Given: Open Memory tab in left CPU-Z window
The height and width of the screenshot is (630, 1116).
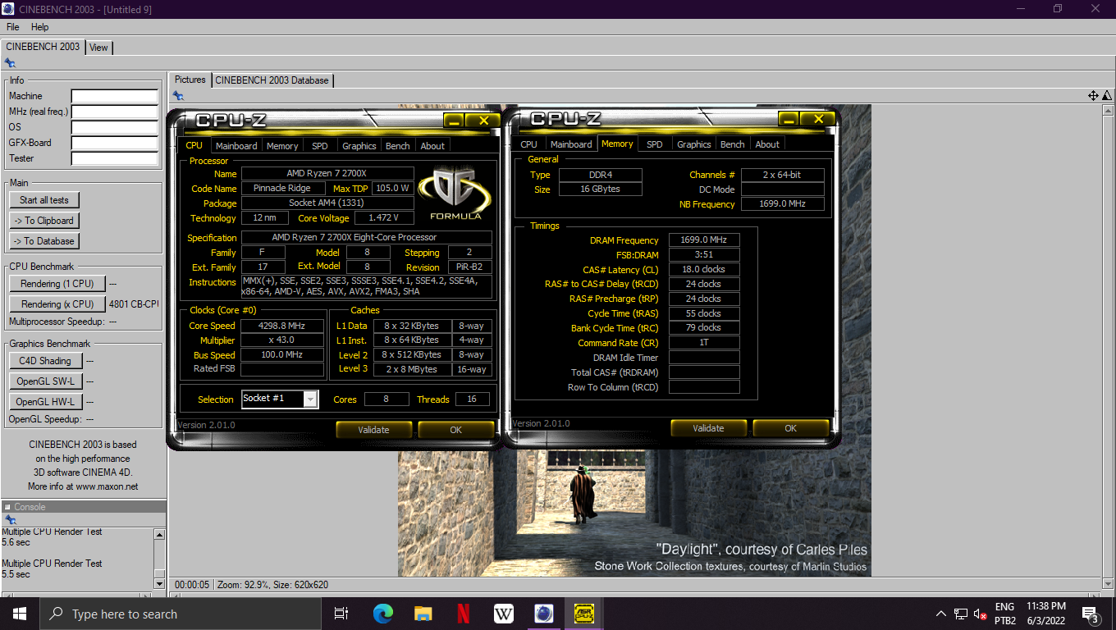Looking at the screenshot, I should (x=282, y=146).
